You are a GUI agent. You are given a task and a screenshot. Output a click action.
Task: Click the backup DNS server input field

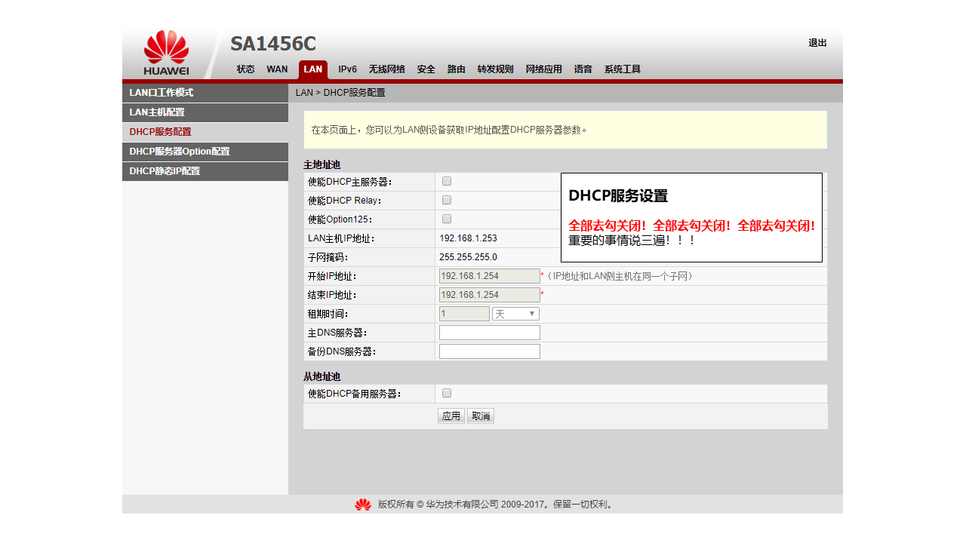[x=489, y=351]
